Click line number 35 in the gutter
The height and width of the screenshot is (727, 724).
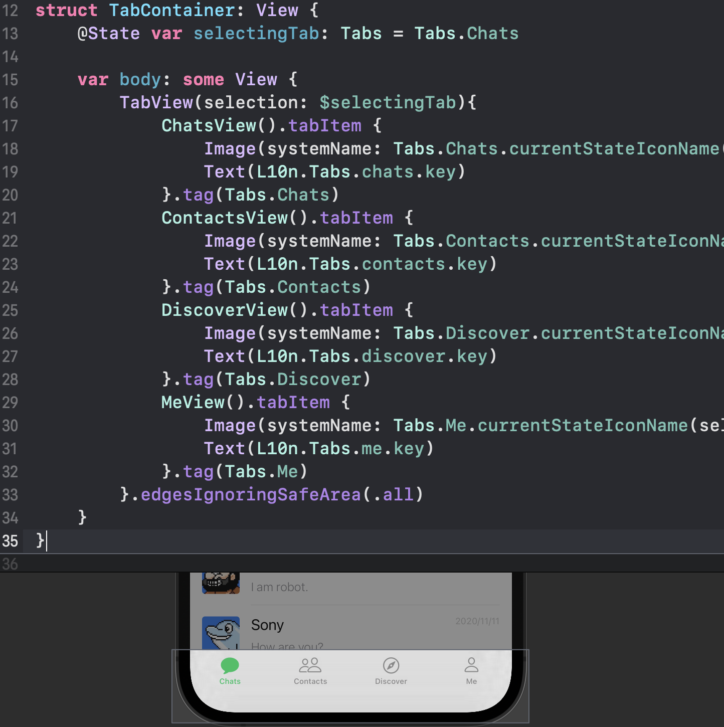pos(10,541)
